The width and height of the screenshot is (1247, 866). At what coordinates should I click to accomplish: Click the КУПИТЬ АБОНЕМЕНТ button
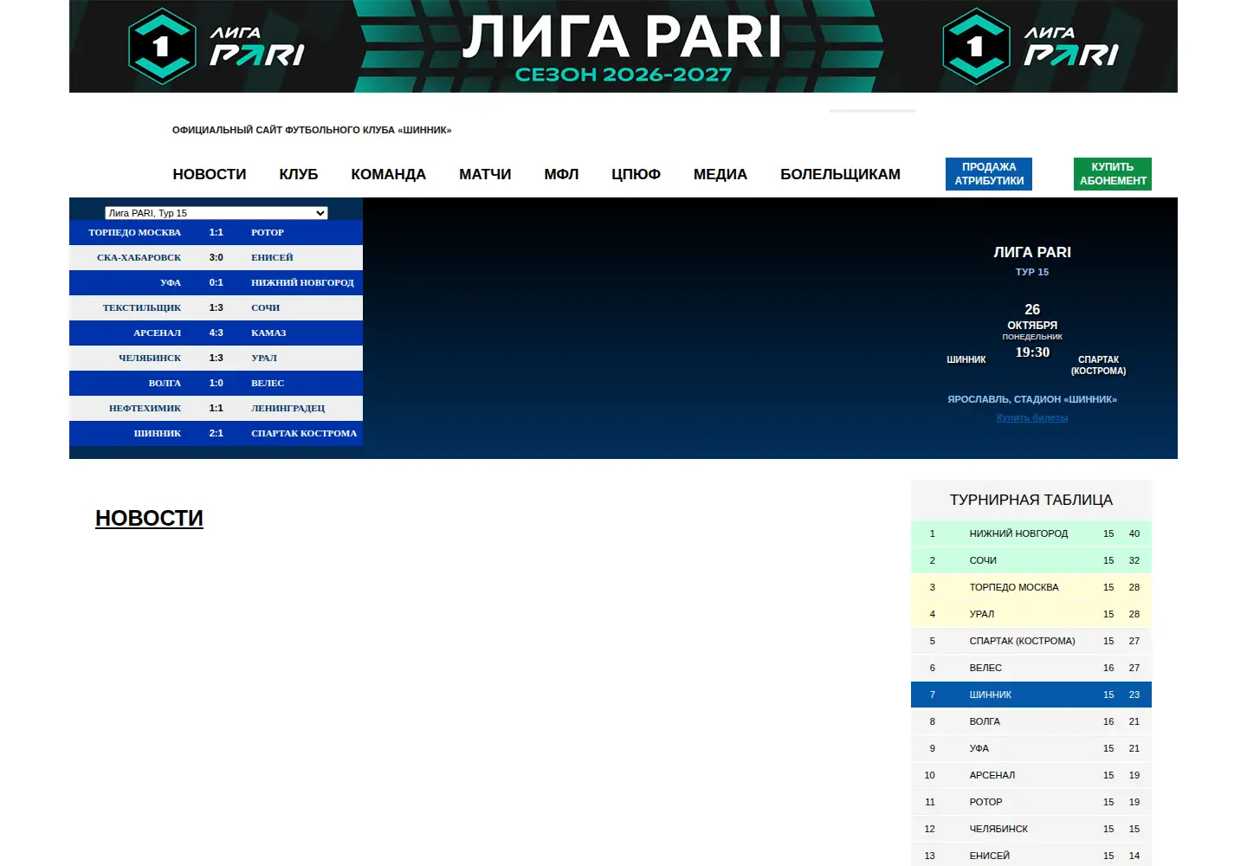1113,174
